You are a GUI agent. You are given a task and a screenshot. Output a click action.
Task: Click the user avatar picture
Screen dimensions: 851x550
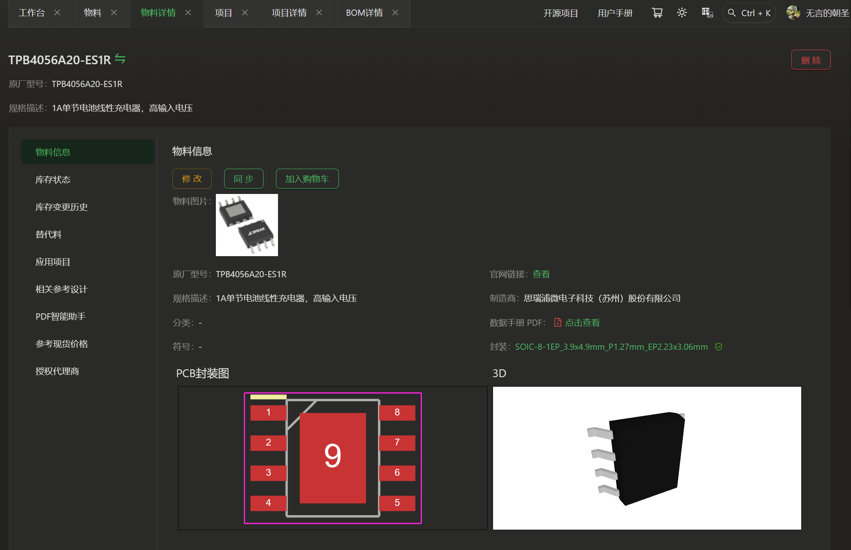coord(793,13)
